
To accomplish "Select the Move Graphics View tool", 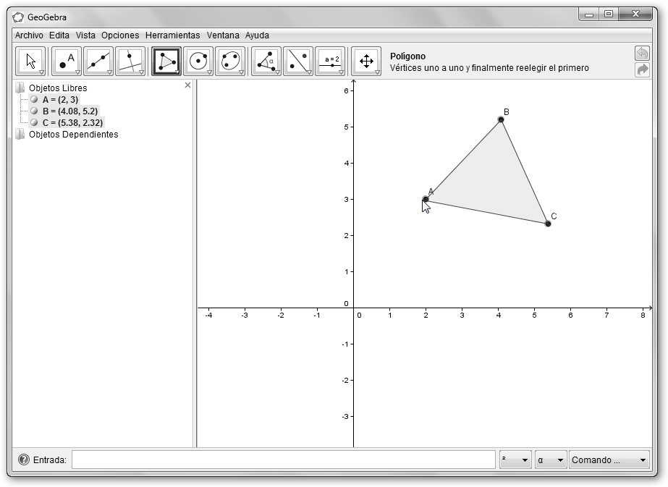I will point(366,62).
